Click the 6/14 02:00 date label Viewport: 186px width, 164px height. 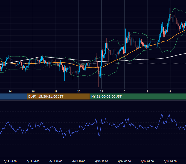(x=147, y=161)
